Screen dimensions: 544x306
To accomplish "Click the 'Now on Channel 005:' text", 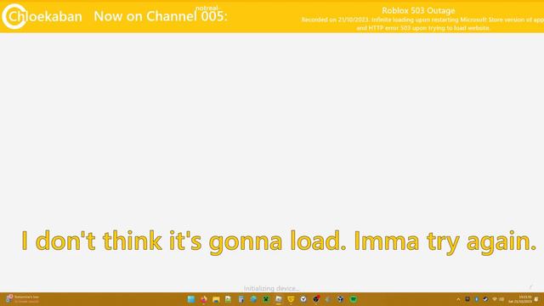I will [161, 16].
